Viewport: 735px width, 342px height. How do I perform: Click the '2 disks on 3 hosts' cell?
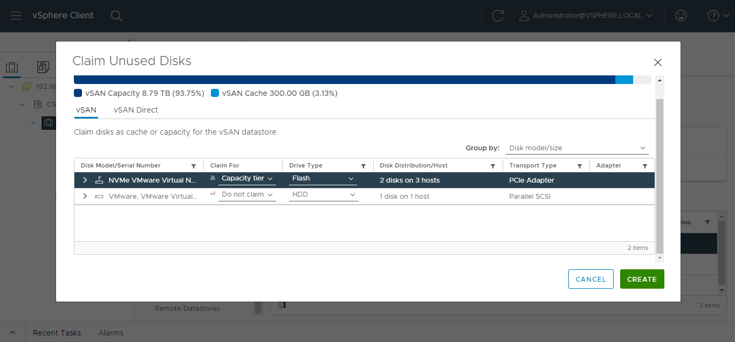(x=410, y=180)
